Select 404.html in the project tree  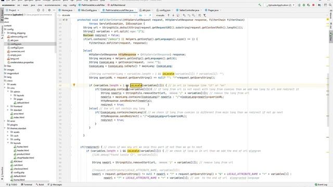[16, 162]
